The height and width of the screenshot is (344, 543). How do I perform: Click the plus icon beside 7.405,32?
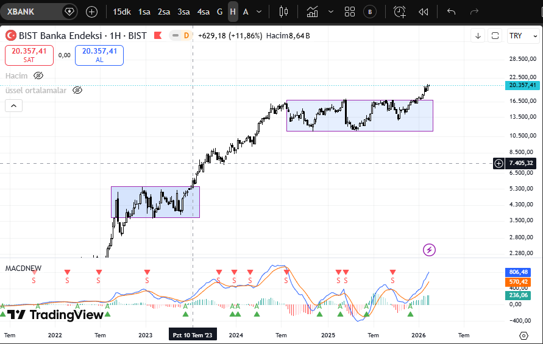pos(499,163)
